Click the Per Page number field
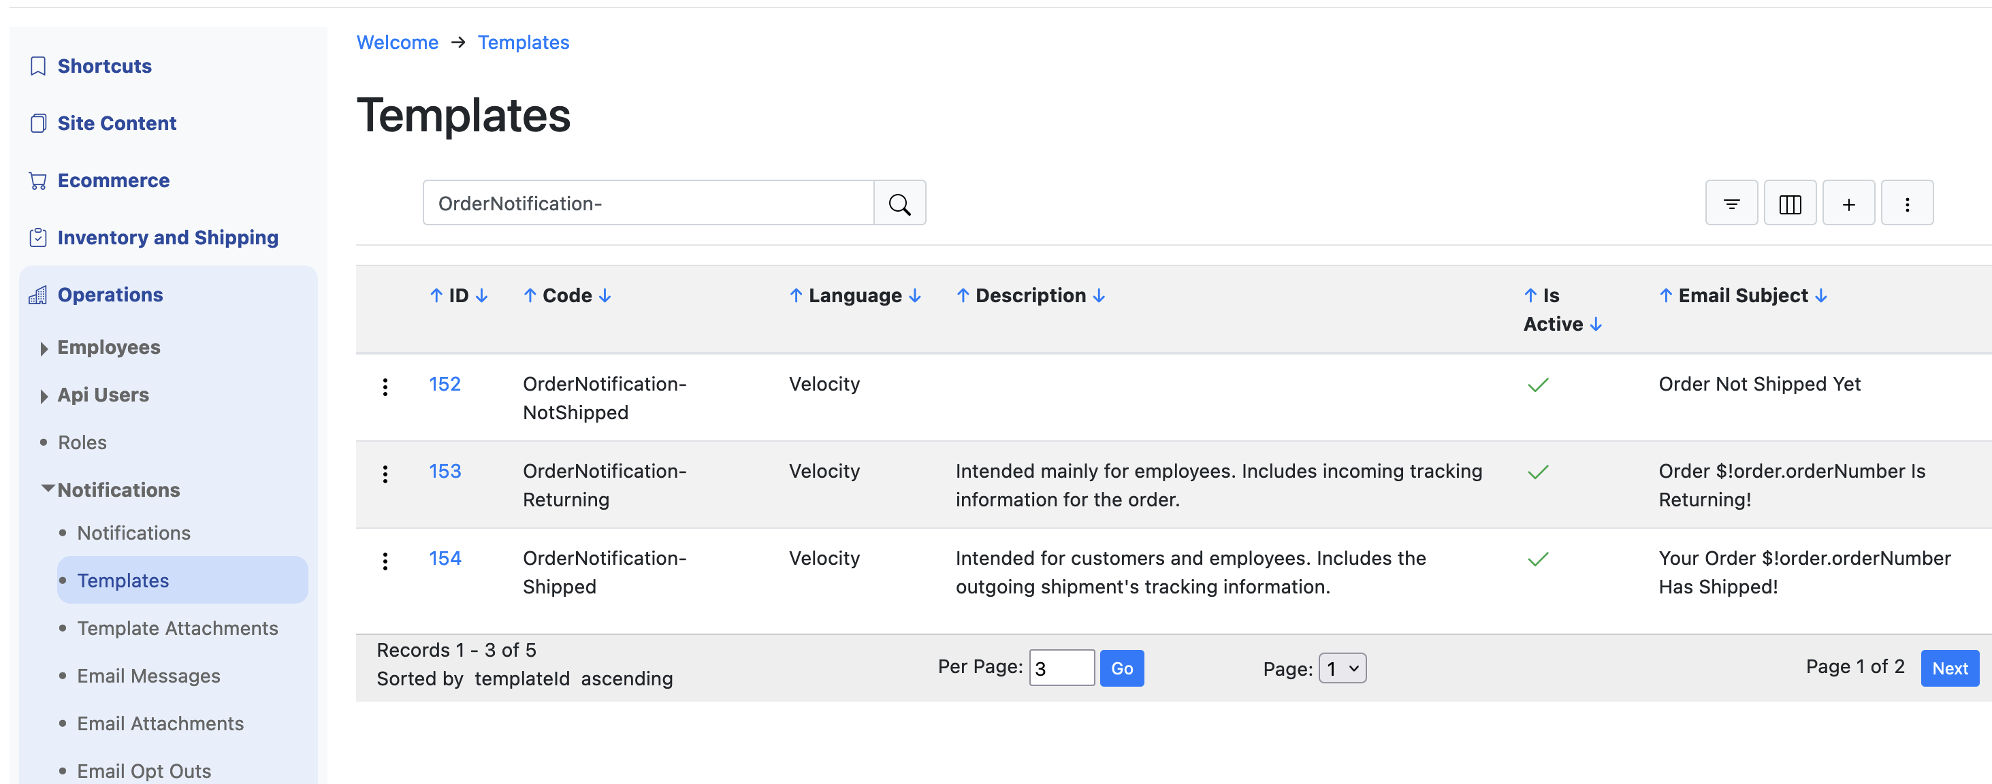Screen dimensions: 1992x784 click(1061, 668)
